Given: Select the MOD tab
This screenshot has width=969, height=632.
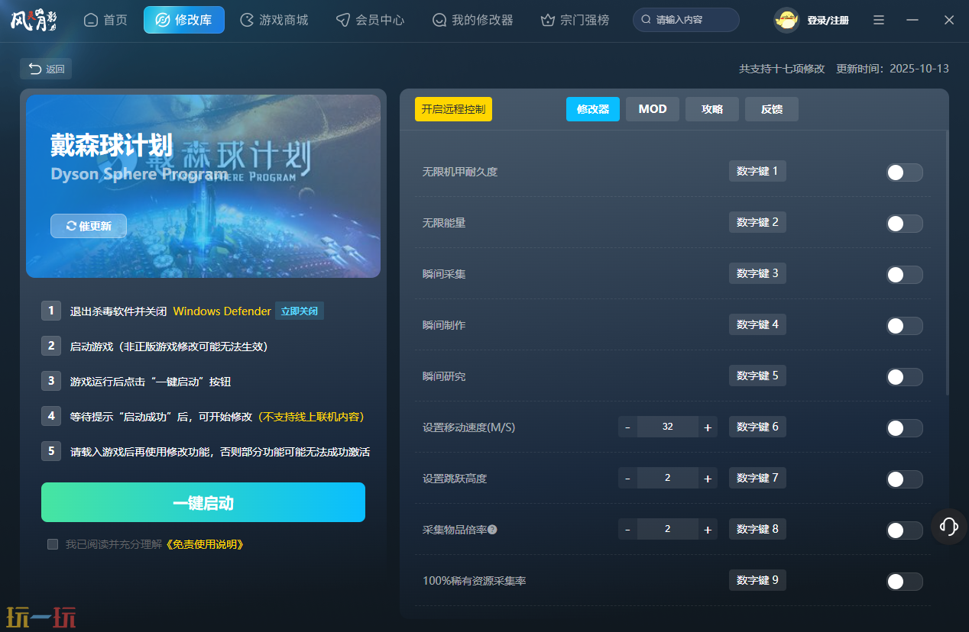Looking at the screenshot, I should [653, 109].
